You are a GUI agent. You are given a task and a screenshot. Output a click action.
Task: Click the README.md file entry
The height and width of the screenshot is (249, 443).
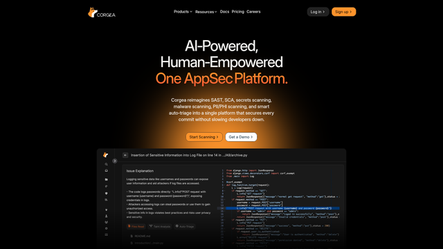[140, 236]
